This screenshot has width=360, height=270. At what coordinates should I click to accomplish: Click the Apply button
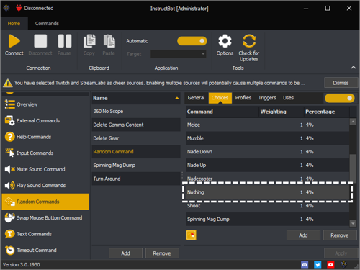click(341, 253)
